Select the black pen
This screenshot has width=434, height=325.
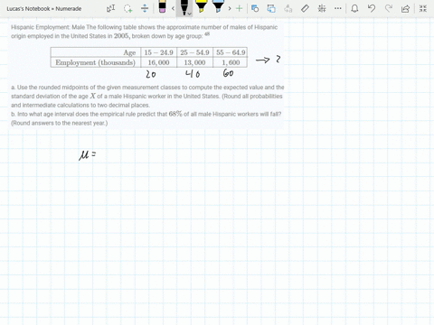pos(184,7)
